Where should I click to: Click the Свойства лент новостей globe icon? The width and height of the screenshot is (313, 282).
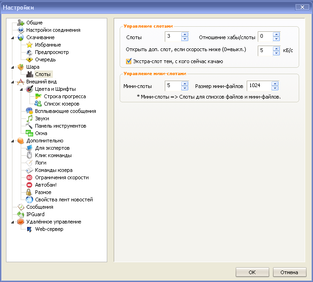(29, 200)
